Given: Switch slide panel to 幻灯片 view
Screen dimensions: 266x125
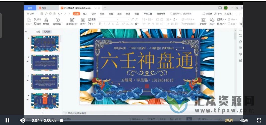Looking at the screenshot, I should click(47, 32).
